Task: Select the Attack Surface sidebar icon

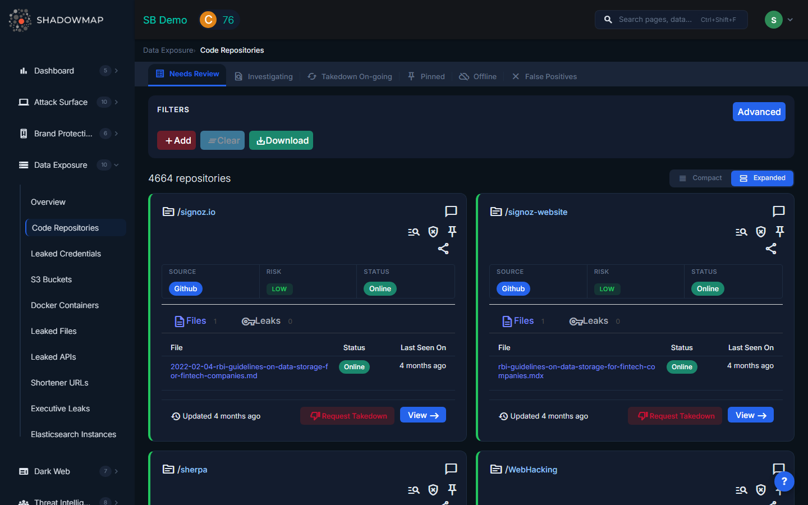Action: point(24,102)
